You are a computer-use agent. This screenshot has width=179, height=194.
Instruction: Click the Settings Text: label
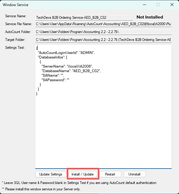tap(15, 48)
